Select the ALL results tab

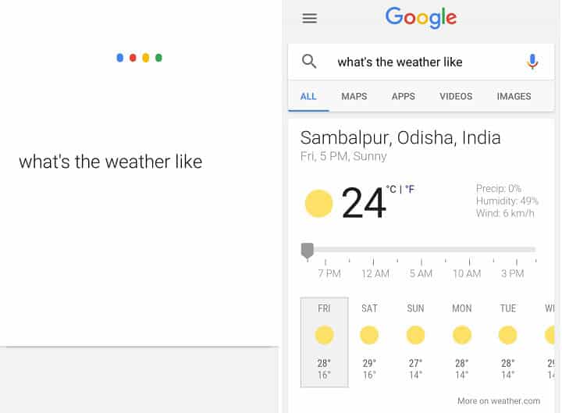pyautogui.click(x=308, y=97)
